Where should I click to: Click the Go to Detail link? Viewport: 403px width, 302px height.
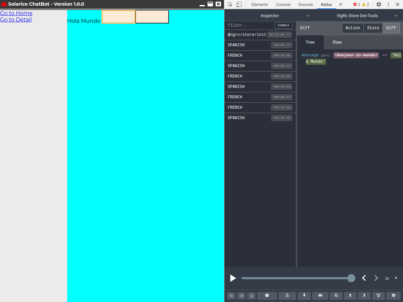tap(16, 19)
